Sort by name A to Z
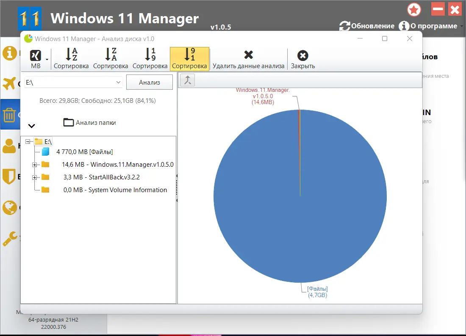Image resolution: width=466 pixels, height=336 pixels. tap(71, 59)
